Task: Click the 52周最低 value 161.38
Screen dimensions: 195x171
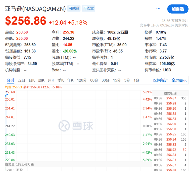Action: click(30, 51)
